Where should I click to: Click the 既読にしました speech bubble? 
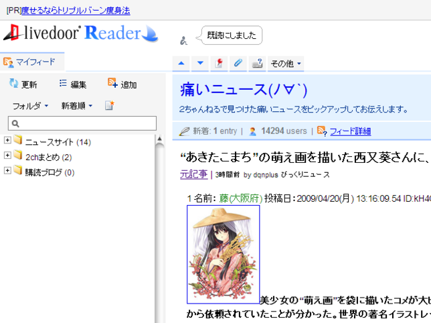[229, 36]
